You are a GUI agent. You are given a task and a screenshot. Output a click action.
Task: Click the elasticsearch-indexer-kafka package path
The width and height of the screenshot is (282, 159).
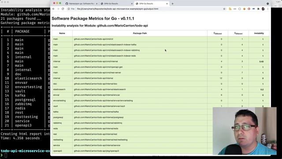click(x=105, y=45)
